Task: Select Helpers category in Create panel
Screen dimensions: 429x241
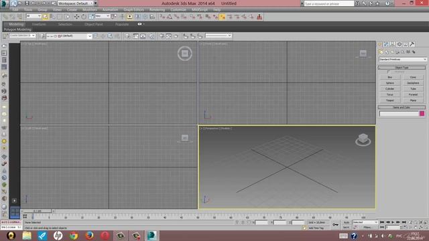Action: pos(403,52)
